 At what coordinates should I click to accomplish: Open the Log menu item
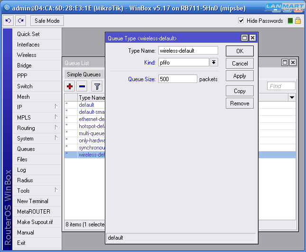[x=37, y=170]
